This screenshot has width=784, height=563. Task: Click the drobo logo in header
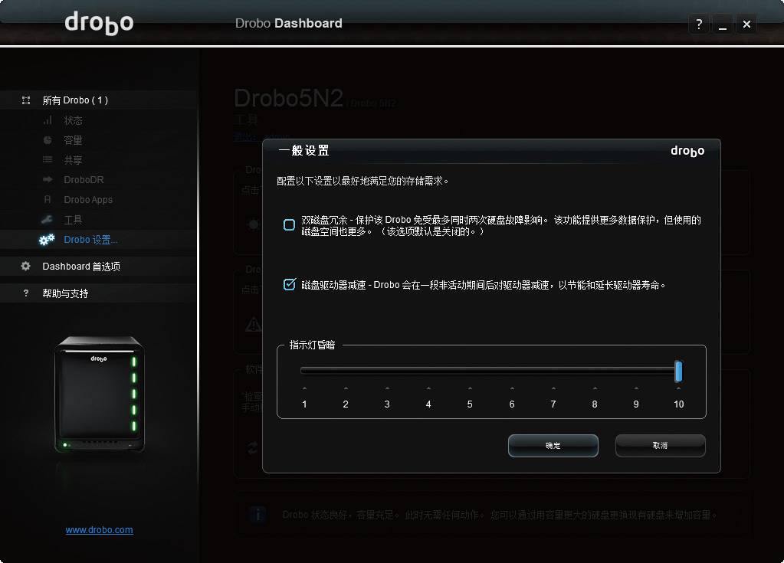tap(99, 23)
